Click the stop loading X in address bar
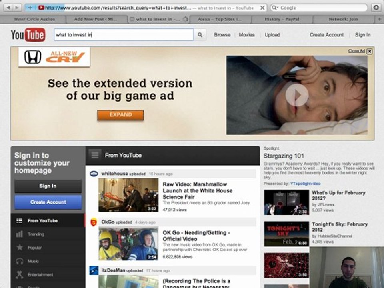This screenshot has height=288, width=384. click(x=262, y=8)
